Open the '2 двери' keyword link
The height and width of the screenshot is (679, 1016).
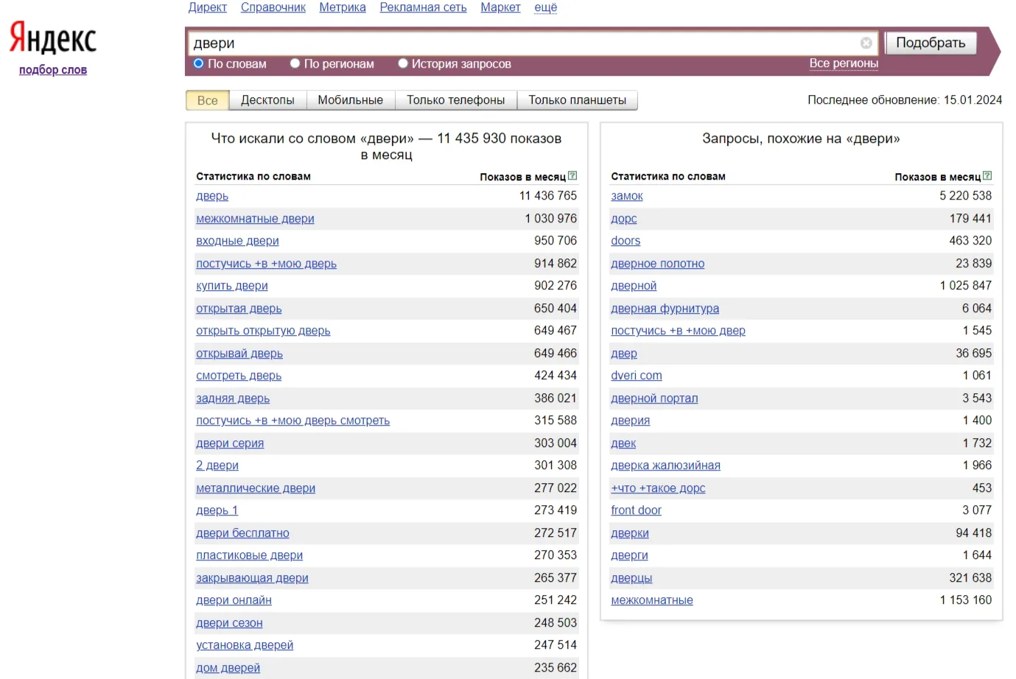click(217, 465)
